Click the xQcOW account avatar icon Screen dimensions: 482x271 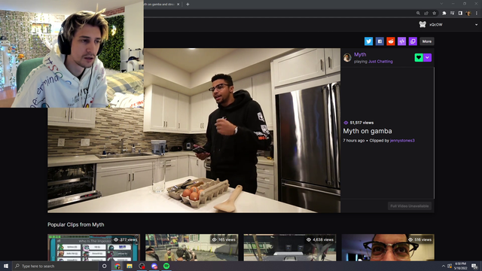coord(423,25)
